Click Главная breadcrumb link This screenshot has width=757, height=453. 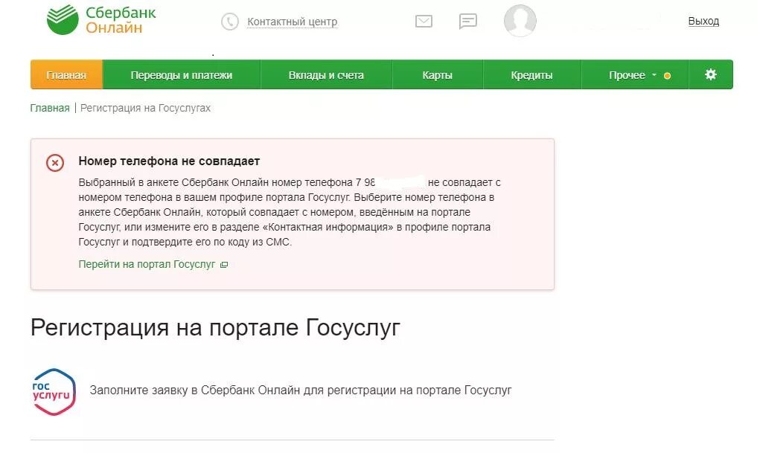click(x=50, y=108)
